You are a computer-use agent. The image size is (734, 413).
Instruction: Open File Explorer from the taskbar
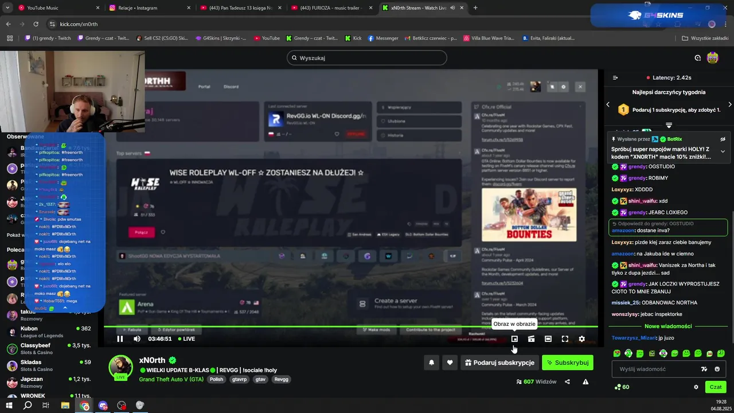pyautogui.click(x=65, y=406)
